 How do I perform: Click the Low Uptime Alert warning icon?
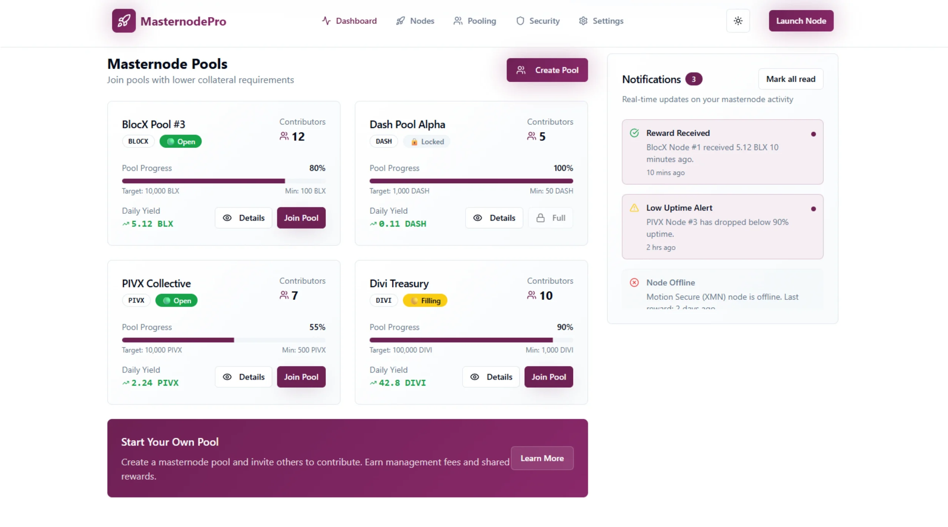click(x=634, y=208)
